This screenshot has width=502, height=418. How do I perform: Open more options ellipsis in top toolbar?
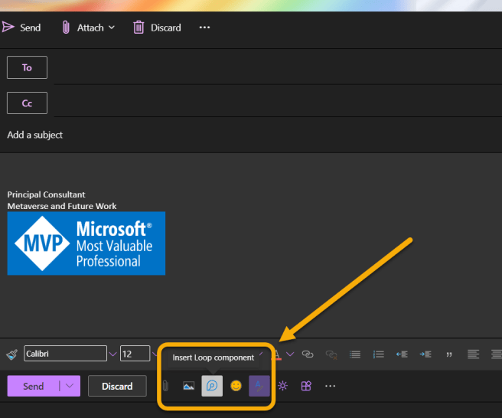[204, 28]
